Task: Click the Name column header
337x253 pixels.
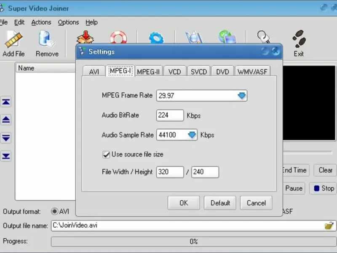Action: (46, 68)
